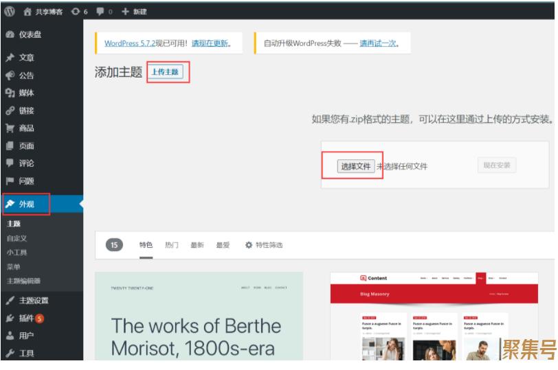Click 未选择任何文件 text
This screenshot has width=558, height=370.
(402, 166)
